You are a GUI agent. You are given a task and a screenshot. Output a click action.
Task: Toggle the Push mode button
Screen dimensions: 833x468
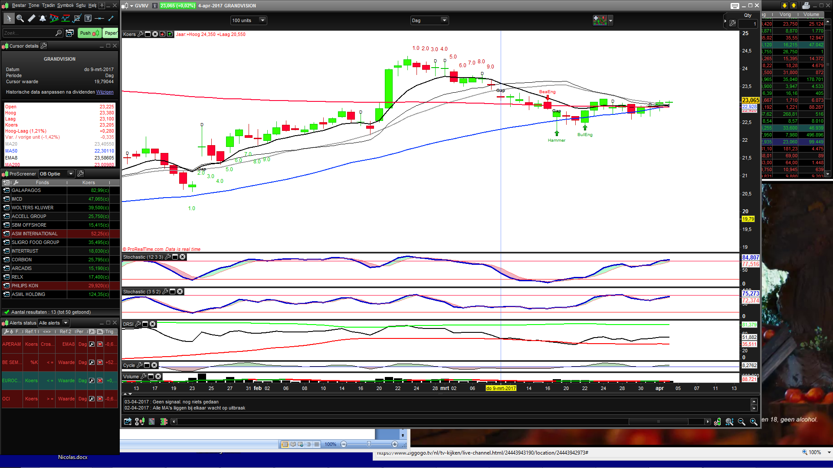pos(89,33)
